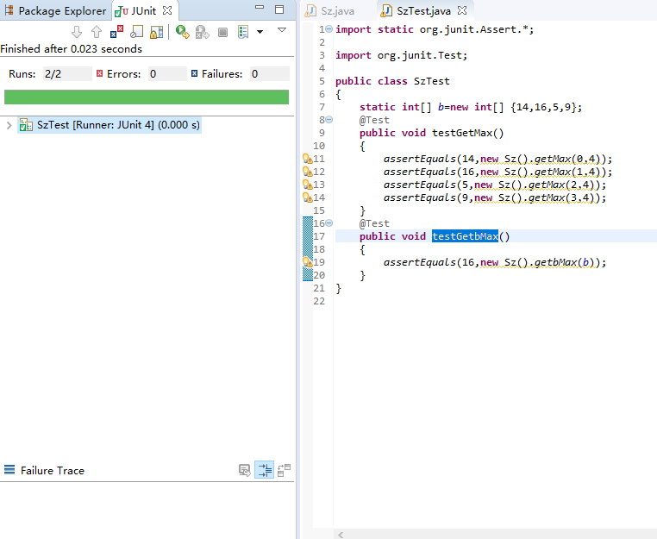Click the @Test annotation on line 16
Screen dimensions: 657x539
pyautogui.click(x=374, y=223)
